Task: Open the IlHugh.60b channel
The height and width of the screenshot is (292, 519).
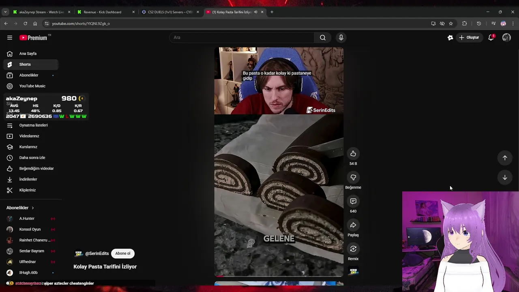Action: [31, 273]
